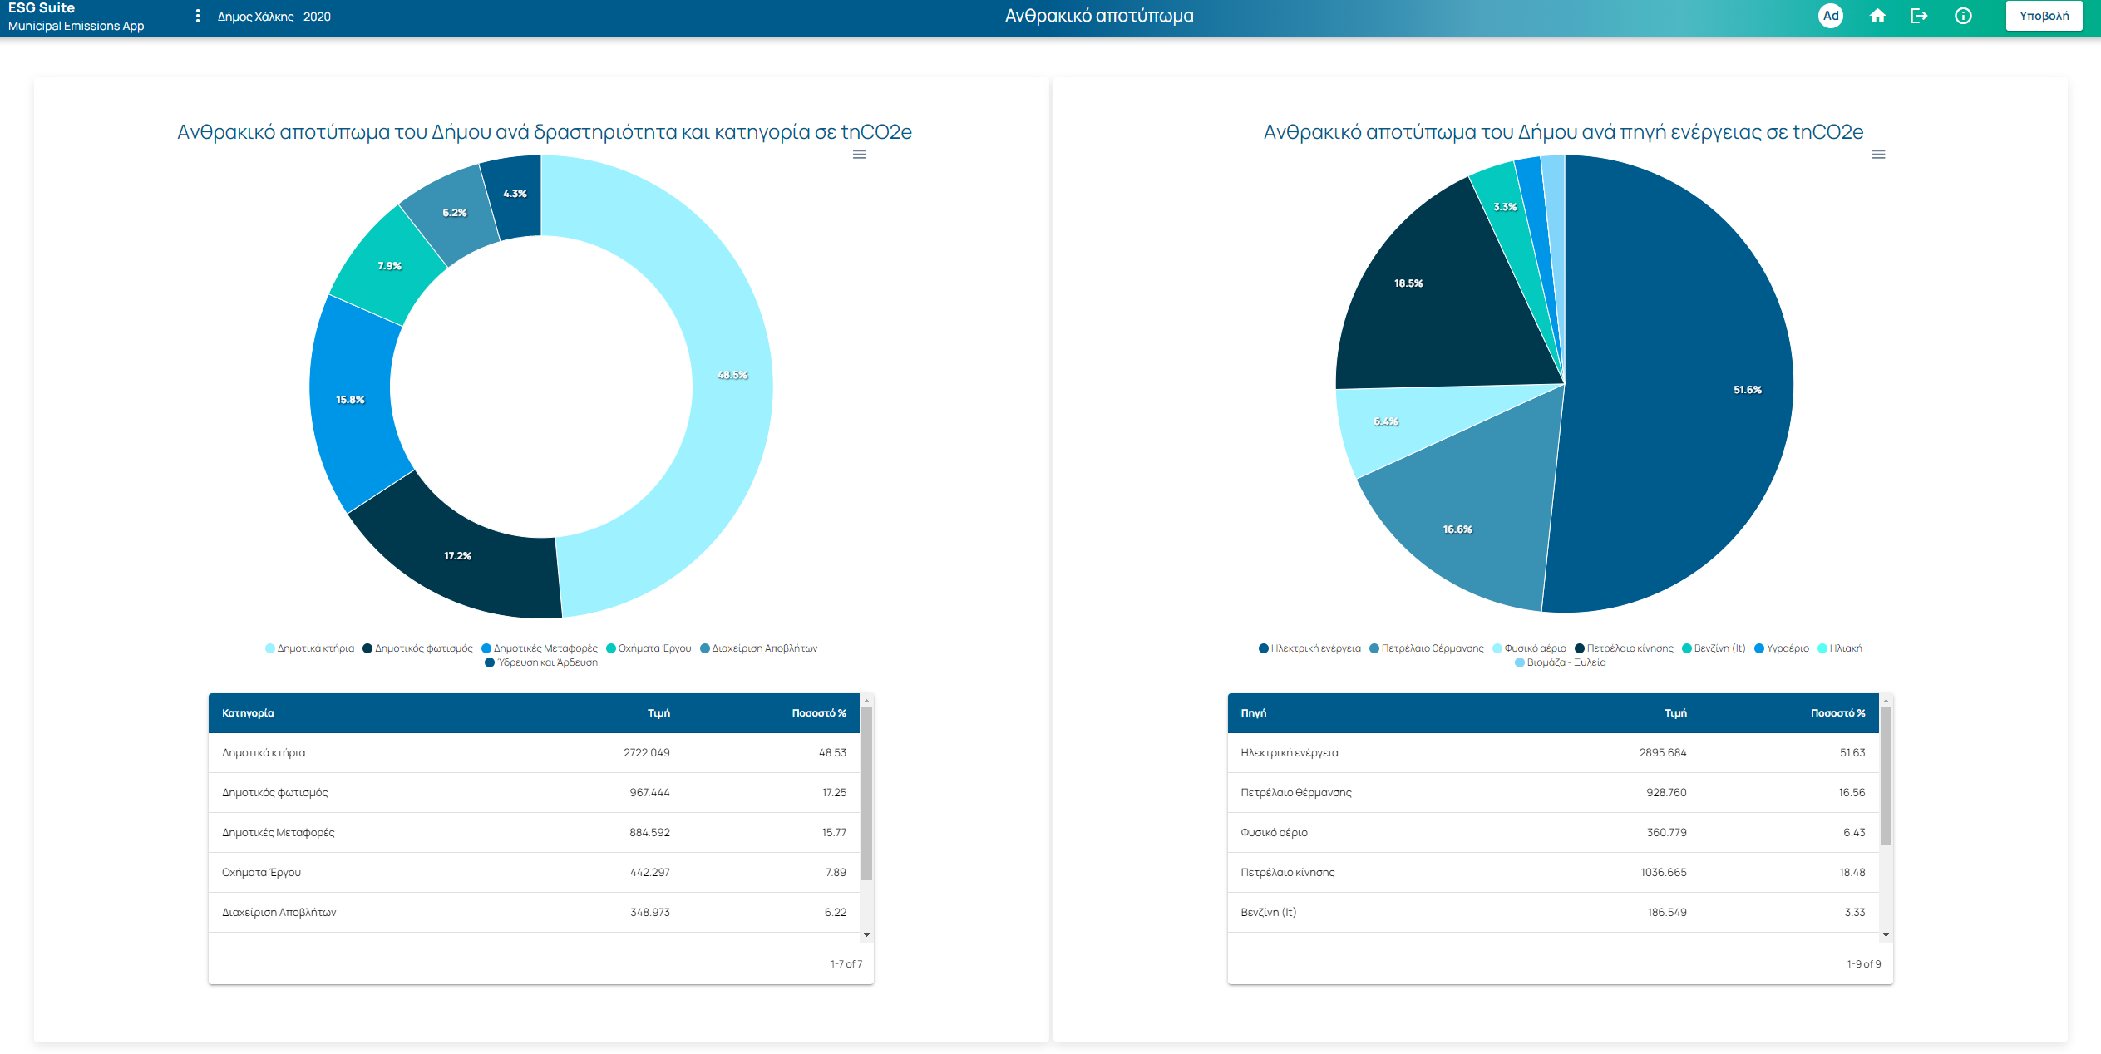Click the Υποβολή submit button
2101x1054 pixels.
[x=2044, y=16]
